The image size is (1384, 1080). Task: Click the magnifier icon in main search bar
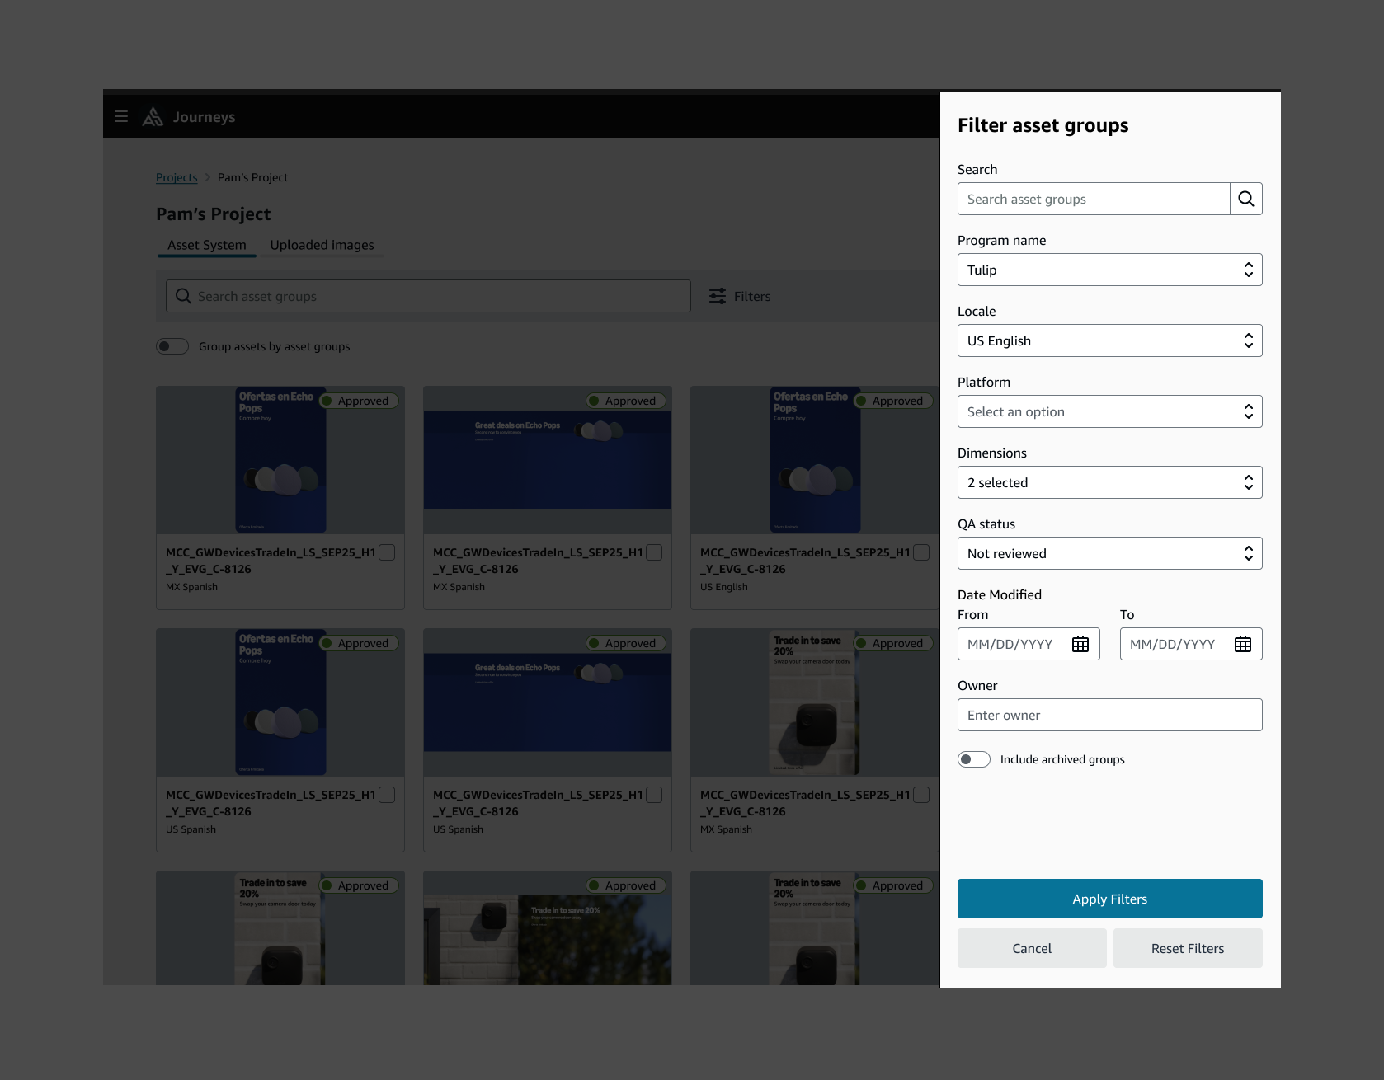183,296
